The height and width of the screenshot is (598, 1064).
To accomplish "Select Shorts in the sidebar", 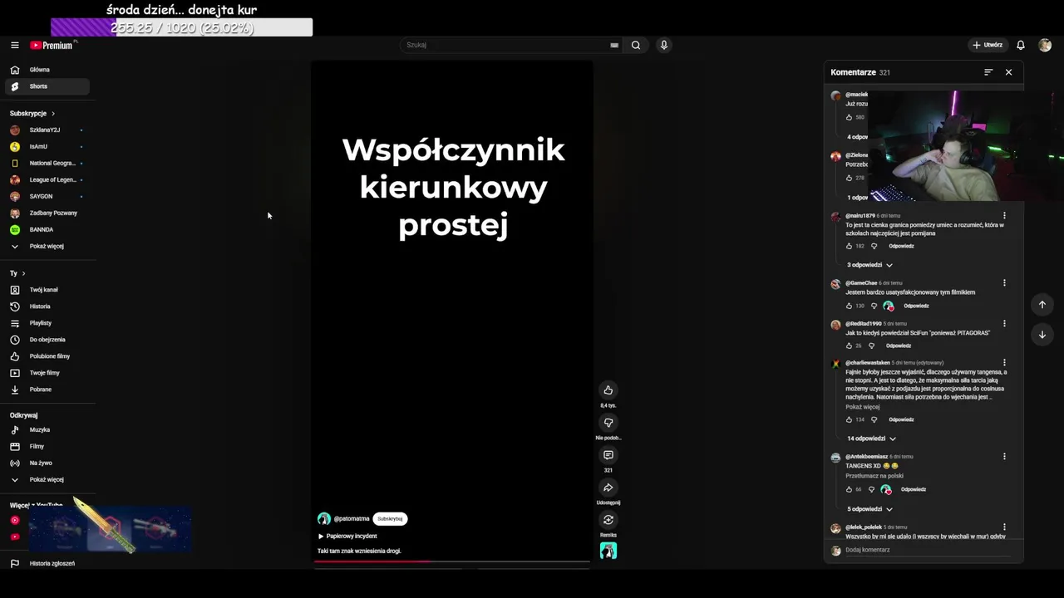I will pos(47,86).
